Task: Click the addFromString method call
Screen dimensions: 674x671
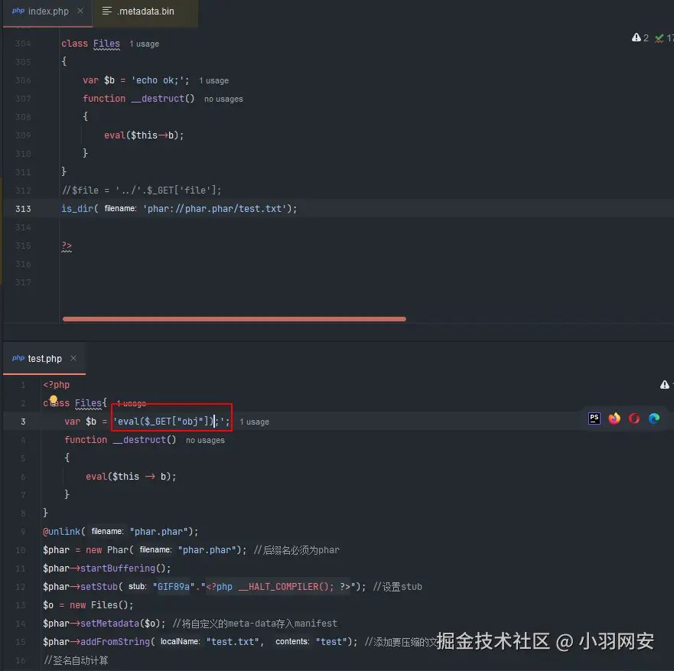Action: click(x=115, y=642)
